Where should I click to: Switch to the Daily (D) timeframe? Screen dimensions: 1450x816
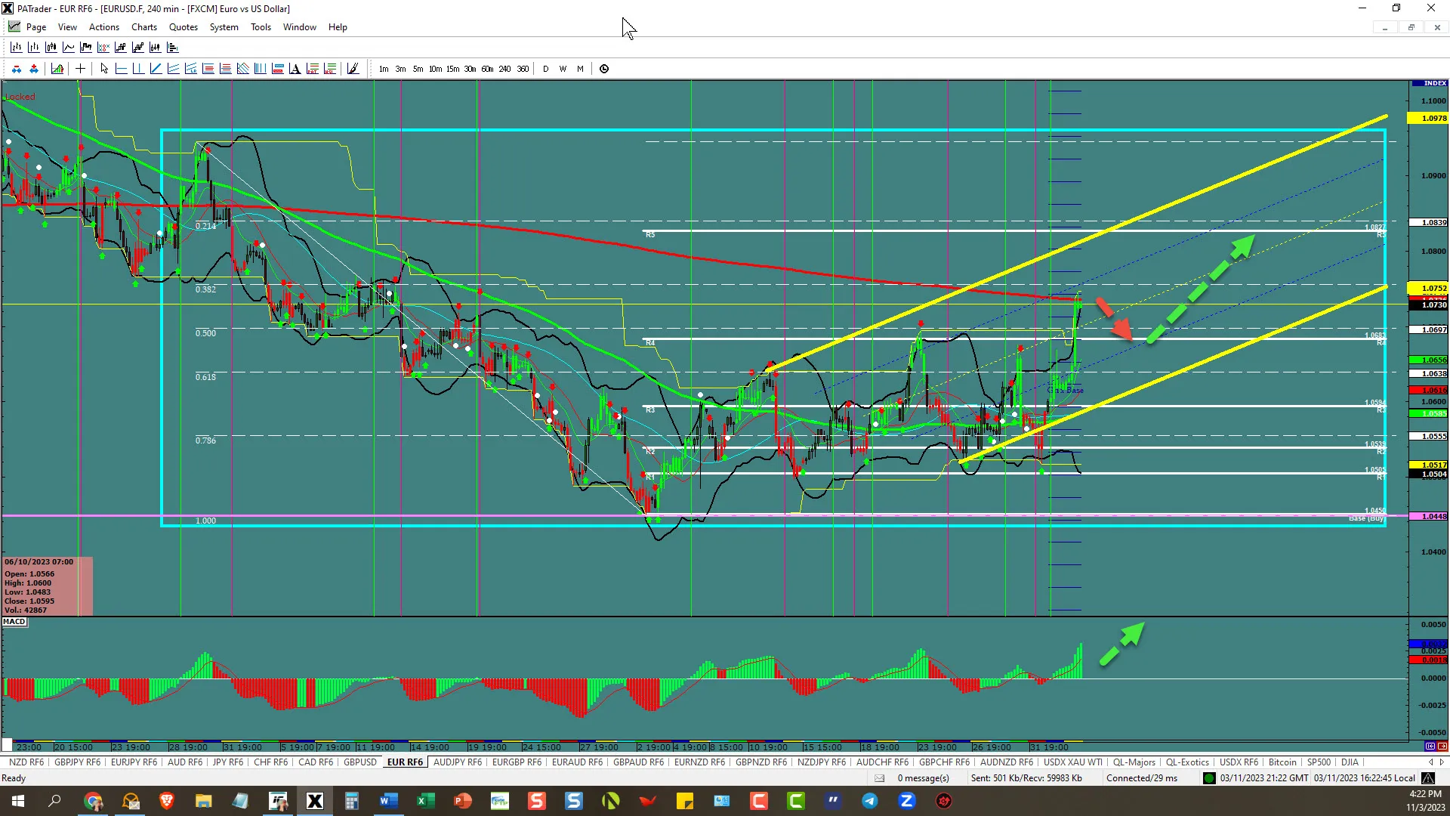[x=546, y=69]
